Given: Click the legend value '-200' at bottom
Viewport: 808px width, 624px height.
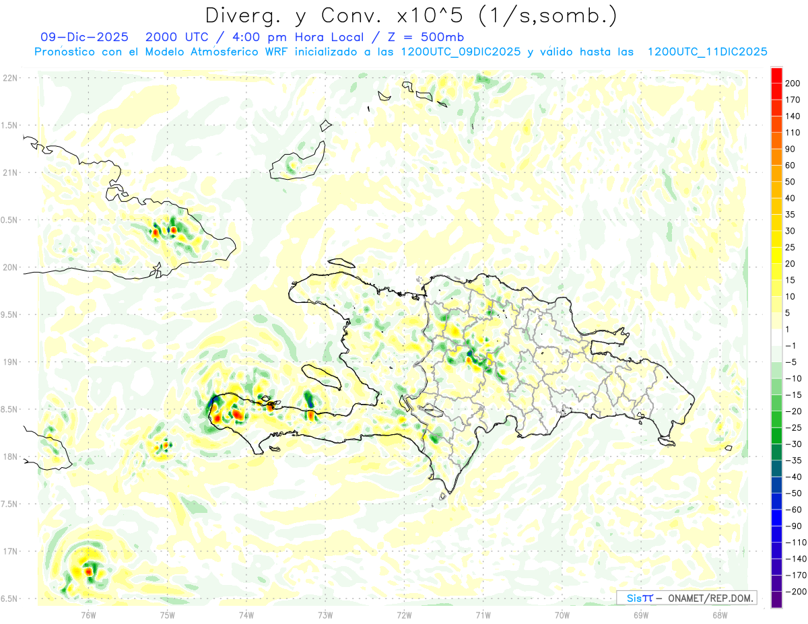Looking at the screenshot, I should [795, 592].
